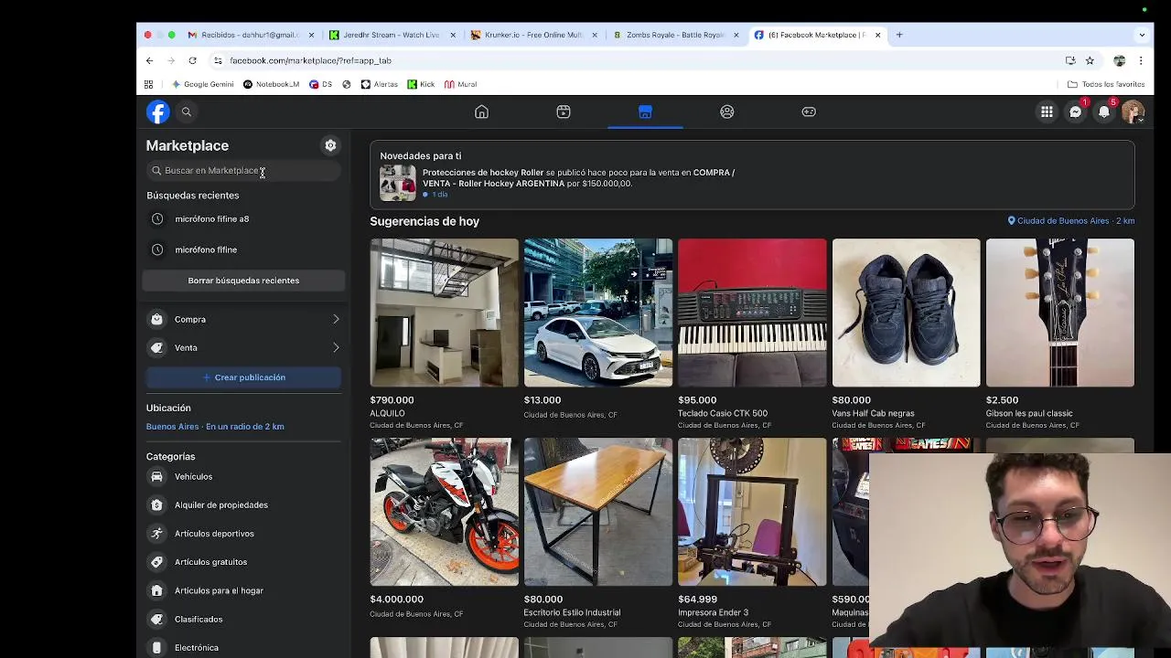Open the notifications bell icon
Screen dimensions: 1171x658
pos(1104,111)
